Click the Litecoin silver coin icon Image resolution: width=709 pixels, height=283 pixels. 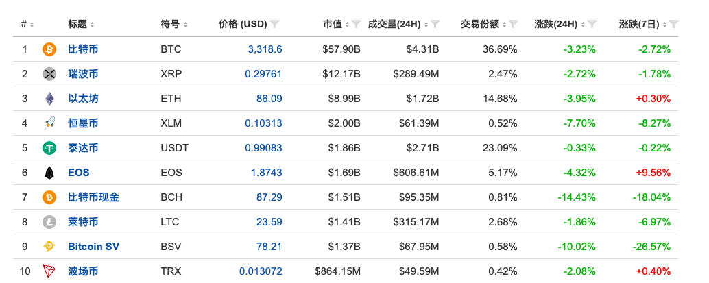[x=49, y=222]
